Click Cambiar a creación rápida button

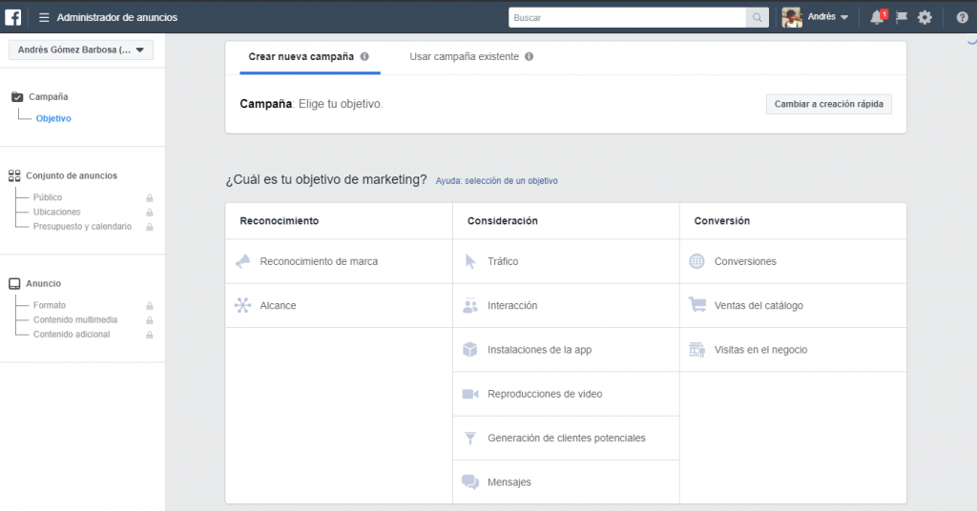click(829, 104)
